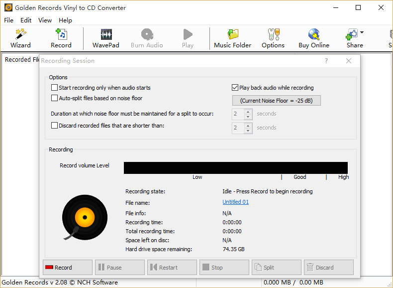
Task: Click the vinyl record turntable image
Action: click(85, 218)
